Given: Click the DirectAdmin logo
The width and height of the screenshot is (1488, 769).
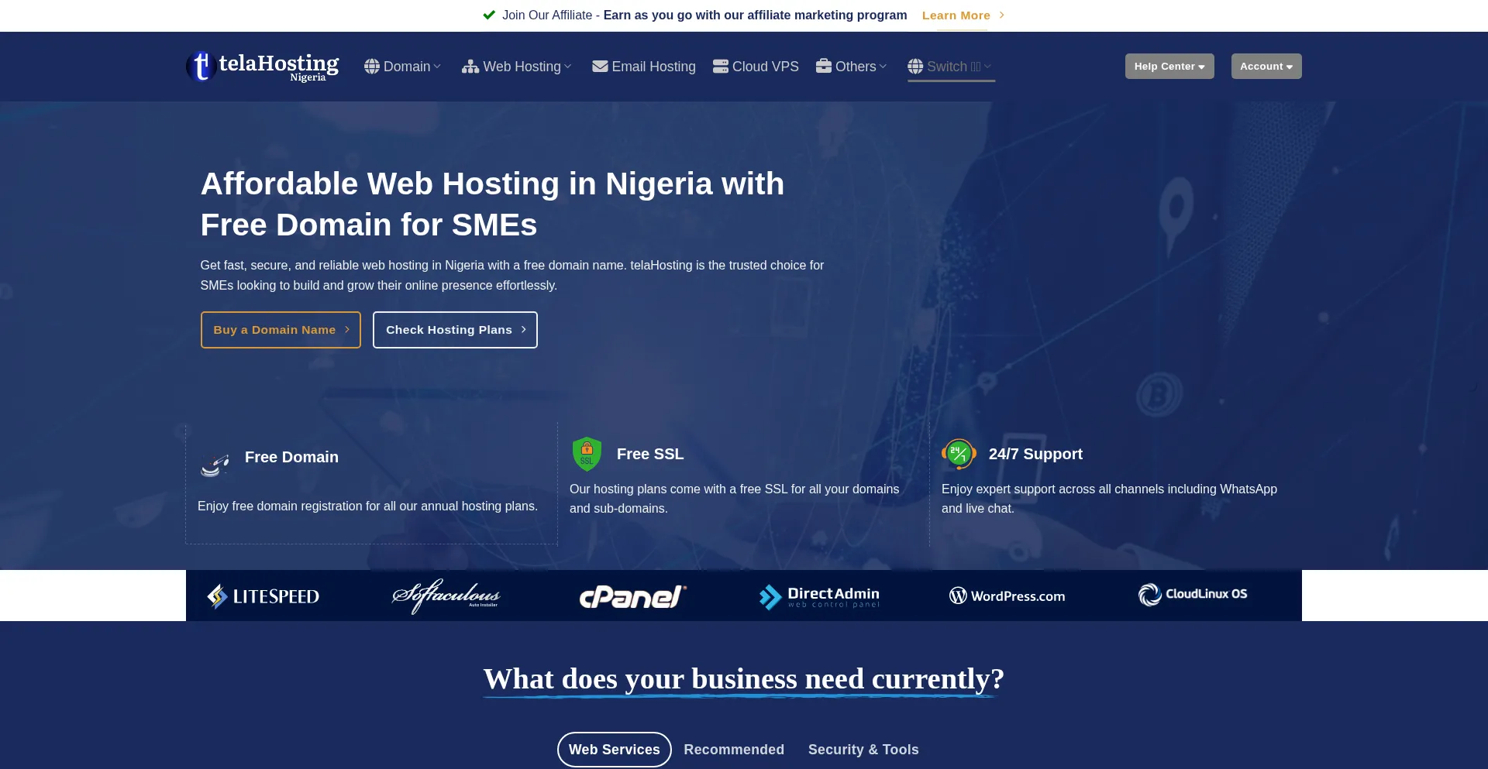Looking at the screenshot, I should pyautogui.click(x=819, y=596).
